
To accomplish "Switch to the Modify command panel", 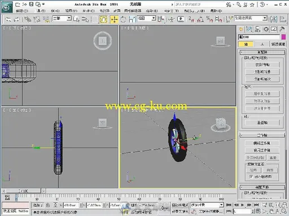I will tap(249, 29).
